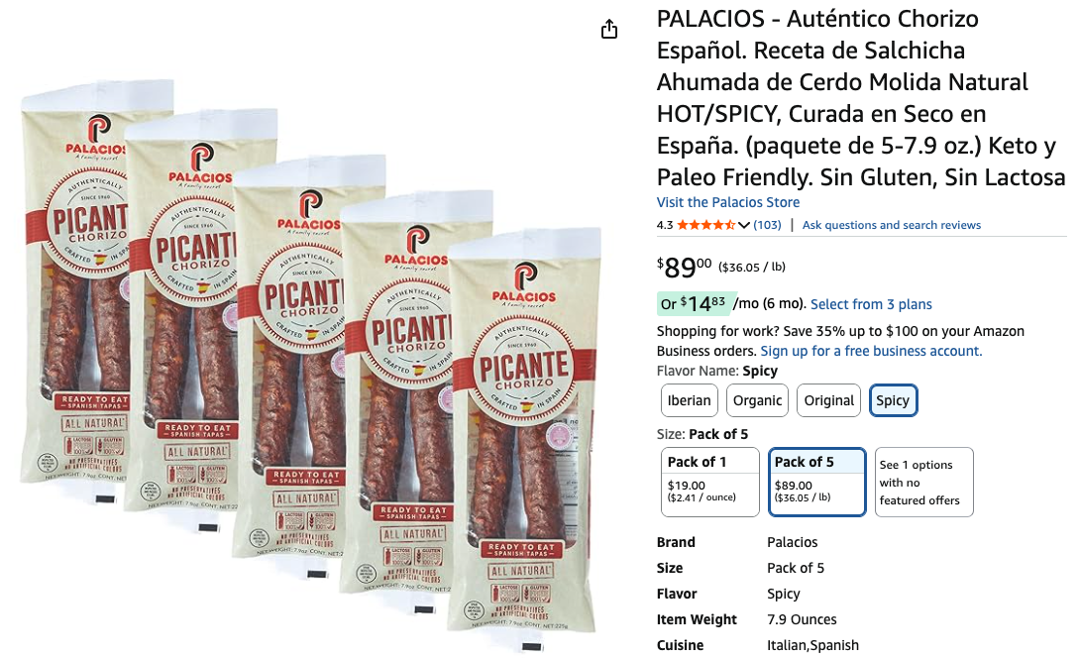Select the Iberian flavor option
1080x658 pixels.
[x=690, y=401]
